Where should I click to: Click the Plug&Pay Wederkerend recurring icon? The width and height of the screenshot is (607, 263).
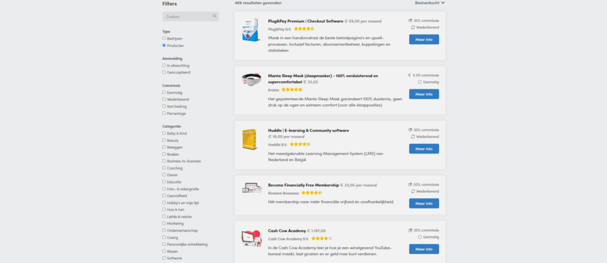point(413,27)
